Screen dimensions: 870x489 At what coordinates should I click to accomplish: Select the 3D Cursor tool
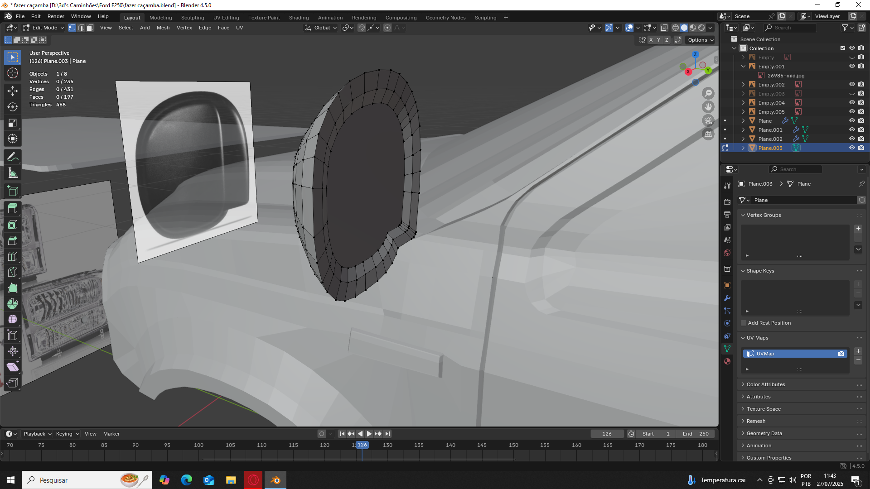tap(12, 73)
